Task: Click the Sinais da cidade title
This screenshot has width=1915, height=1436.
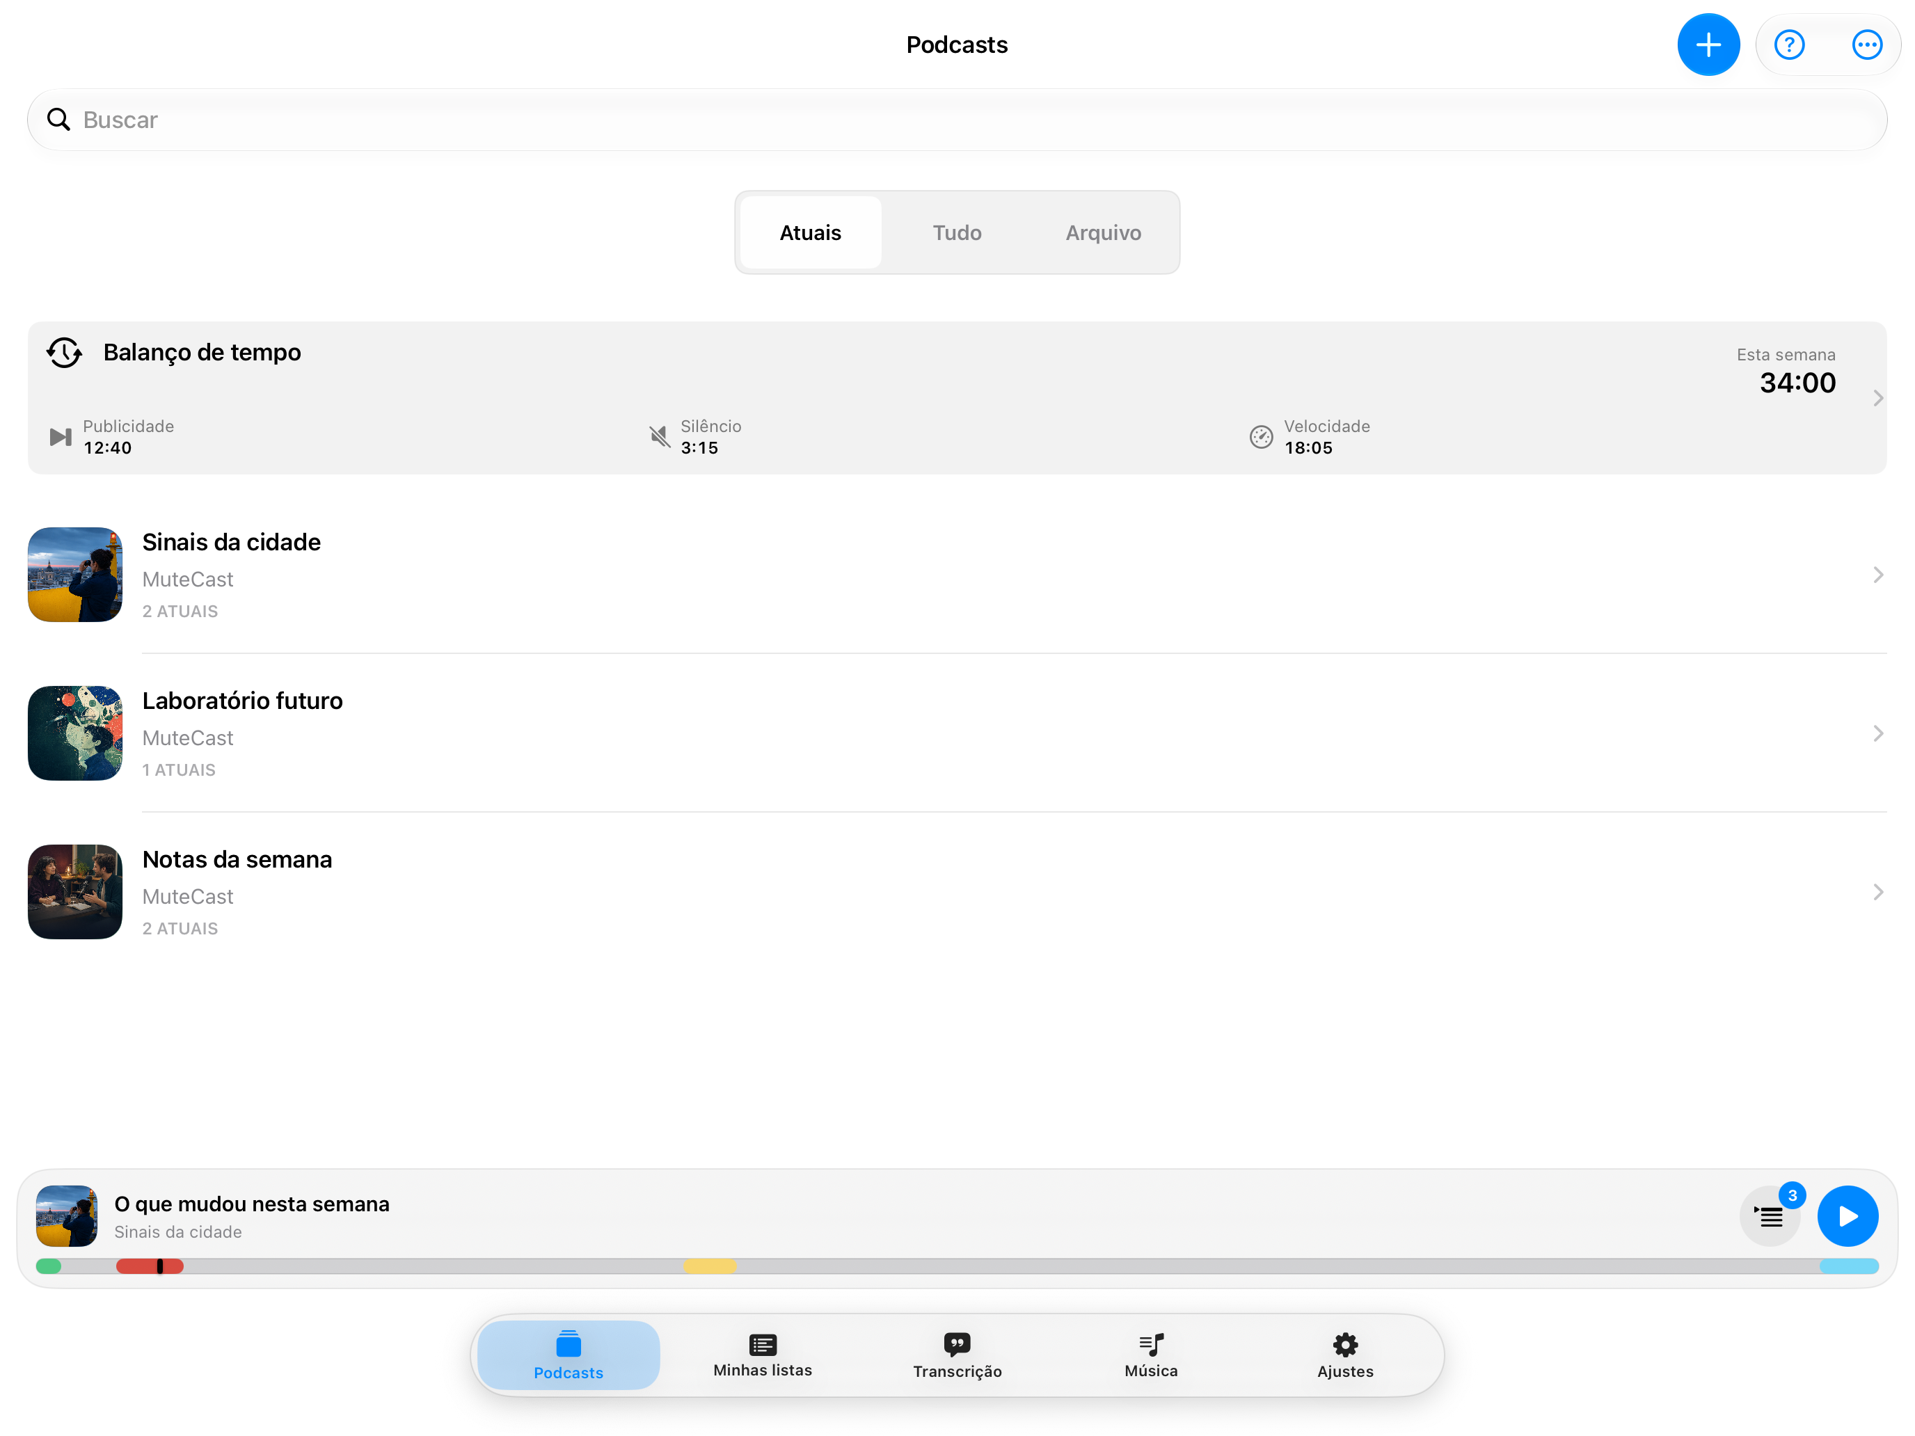Action: click(x=231, y=542)
